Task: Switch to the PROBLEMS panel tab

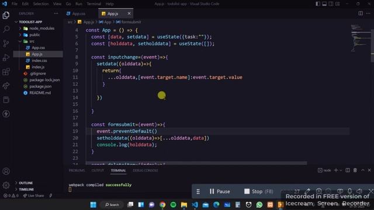Action: tap(77, 170)
